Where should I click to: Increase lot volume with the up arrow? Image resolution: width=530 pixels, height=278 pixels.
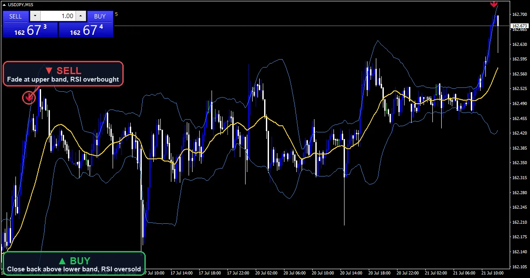[x=80, y=16]
